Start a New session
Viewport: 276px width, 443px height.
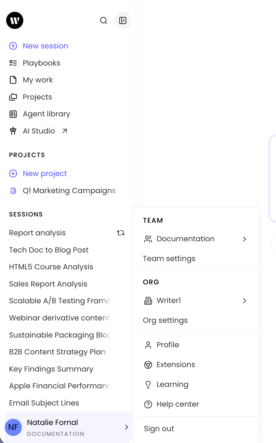click(x=39, y=46)
